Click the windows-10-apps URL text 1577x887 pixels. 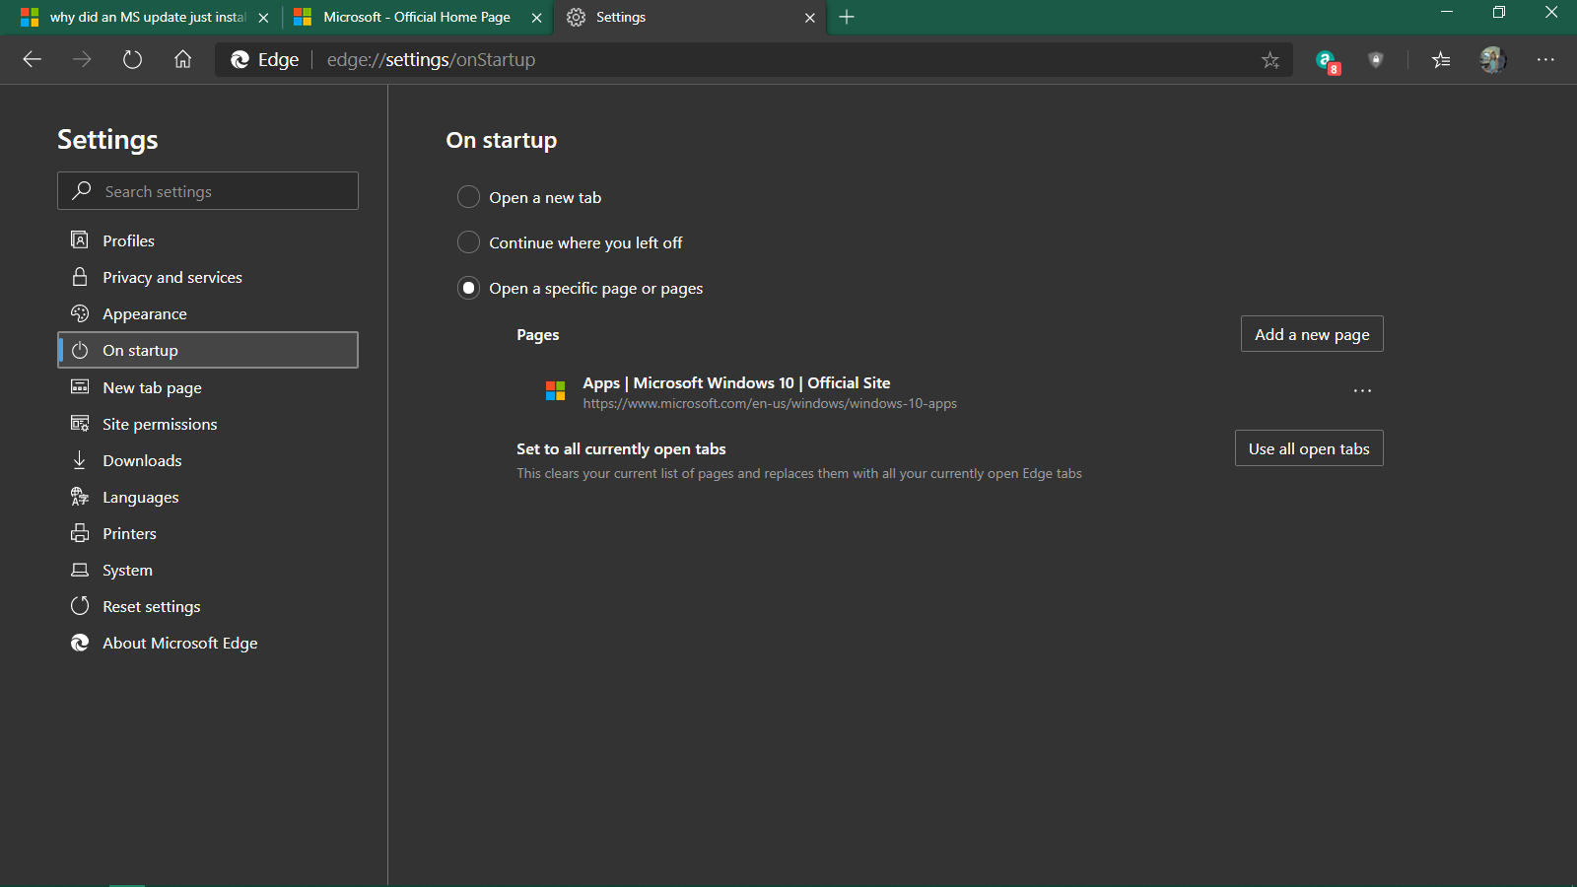coord(770,403)
